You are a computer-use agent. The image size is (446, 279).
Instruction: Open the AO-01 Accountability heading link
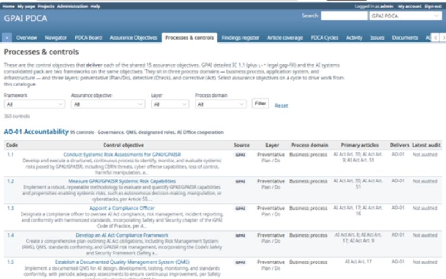pos(36,132)
